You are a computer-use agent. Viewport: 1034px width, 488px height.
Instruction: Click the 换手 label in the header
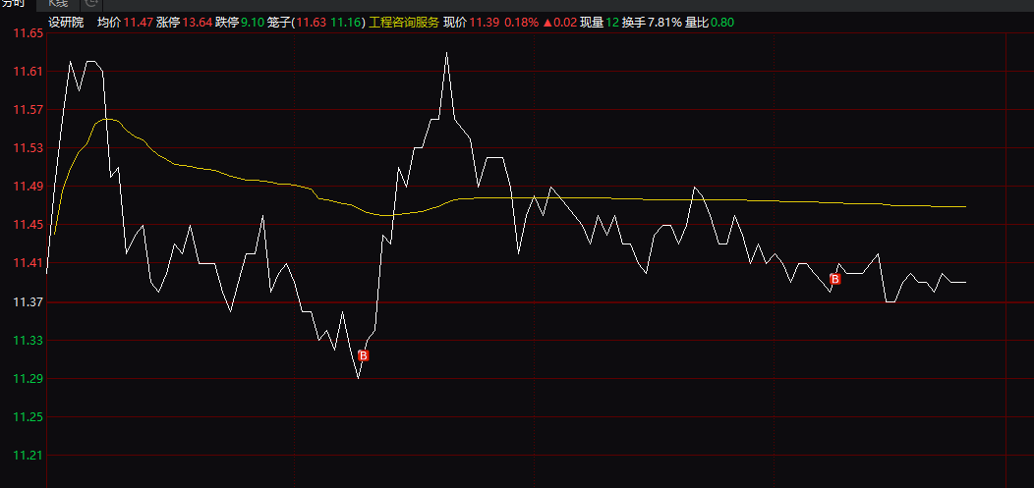634,23
